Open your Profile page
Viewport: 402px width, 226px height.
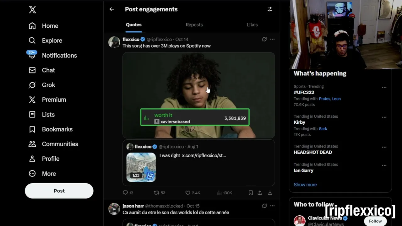(x=44, y=159)
